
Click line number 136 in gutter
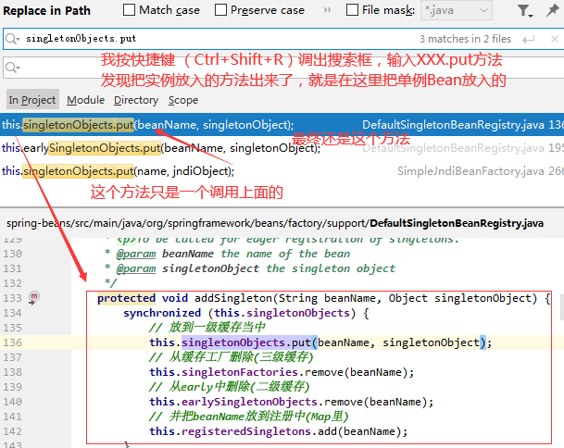click(13, 342)
